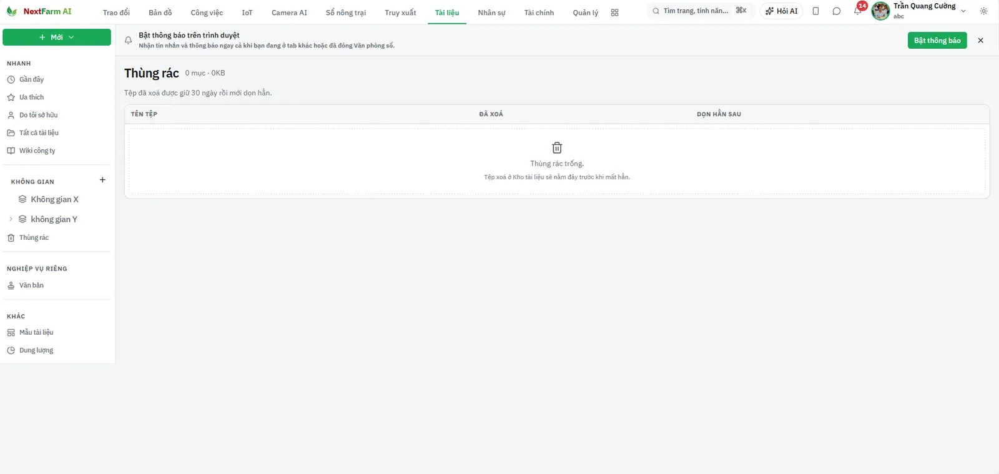
Task: Open Tất cả tài liệu
Action: 57,133
